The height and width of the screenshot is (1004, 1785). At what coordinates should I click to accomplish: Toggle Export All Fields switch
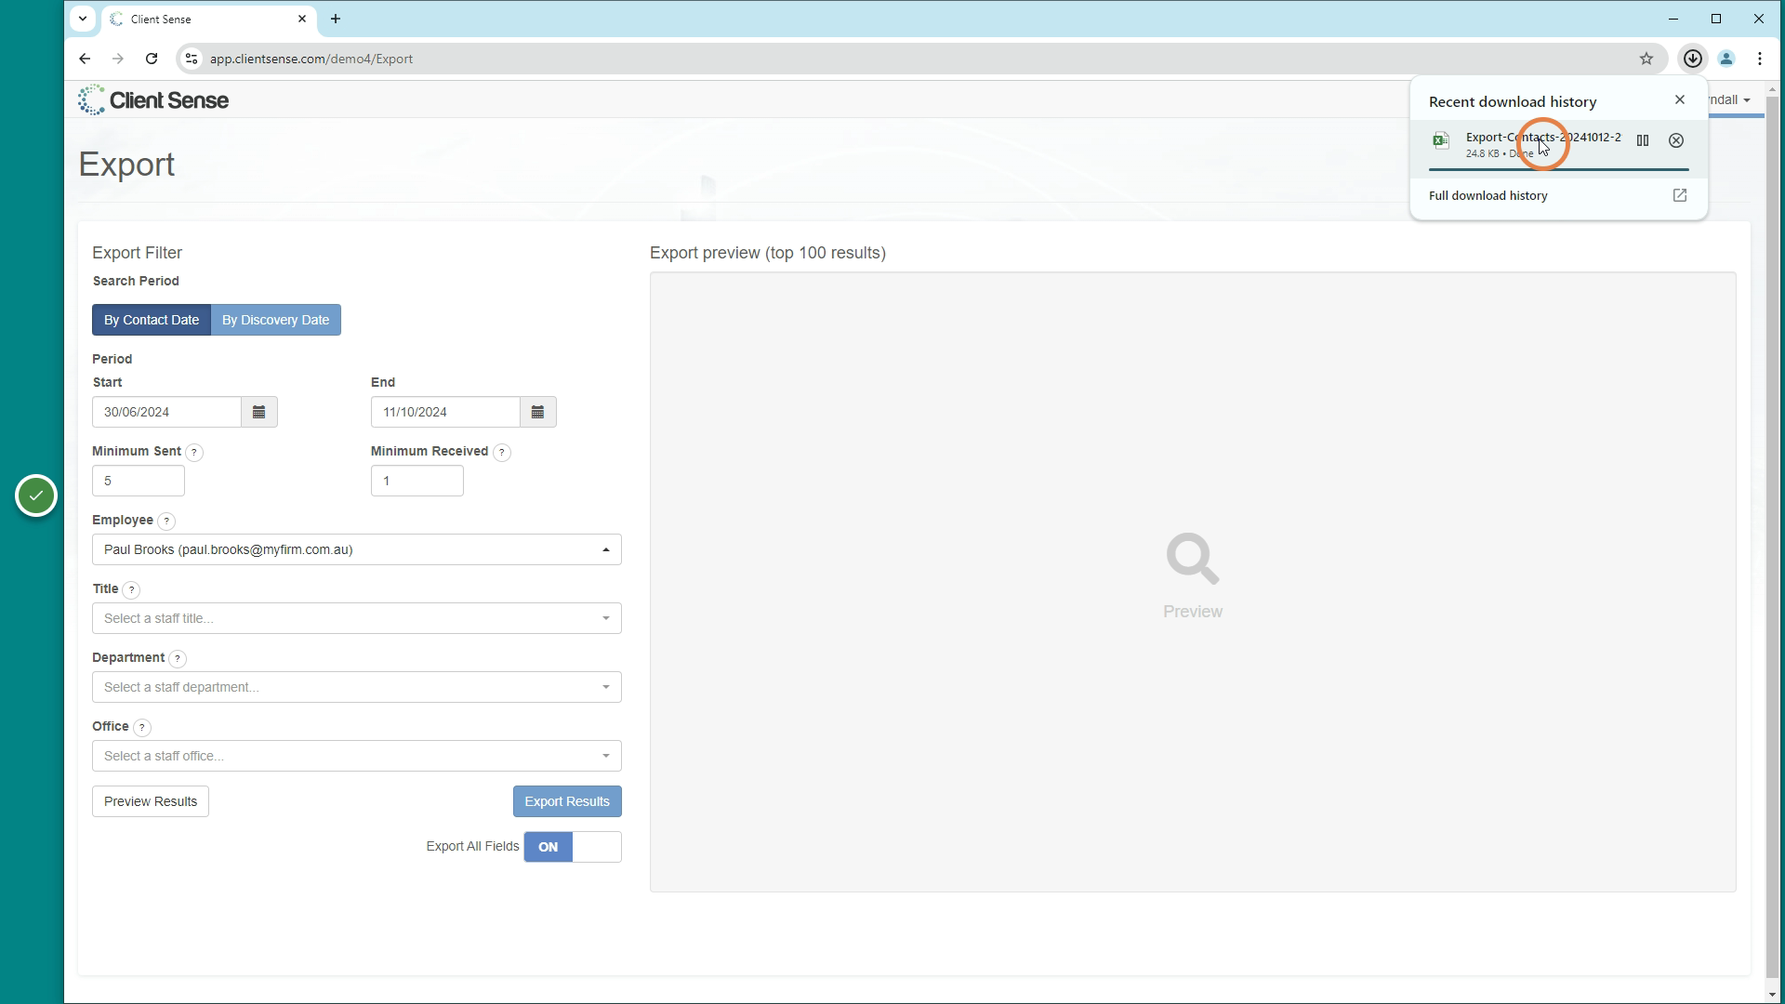573,847
